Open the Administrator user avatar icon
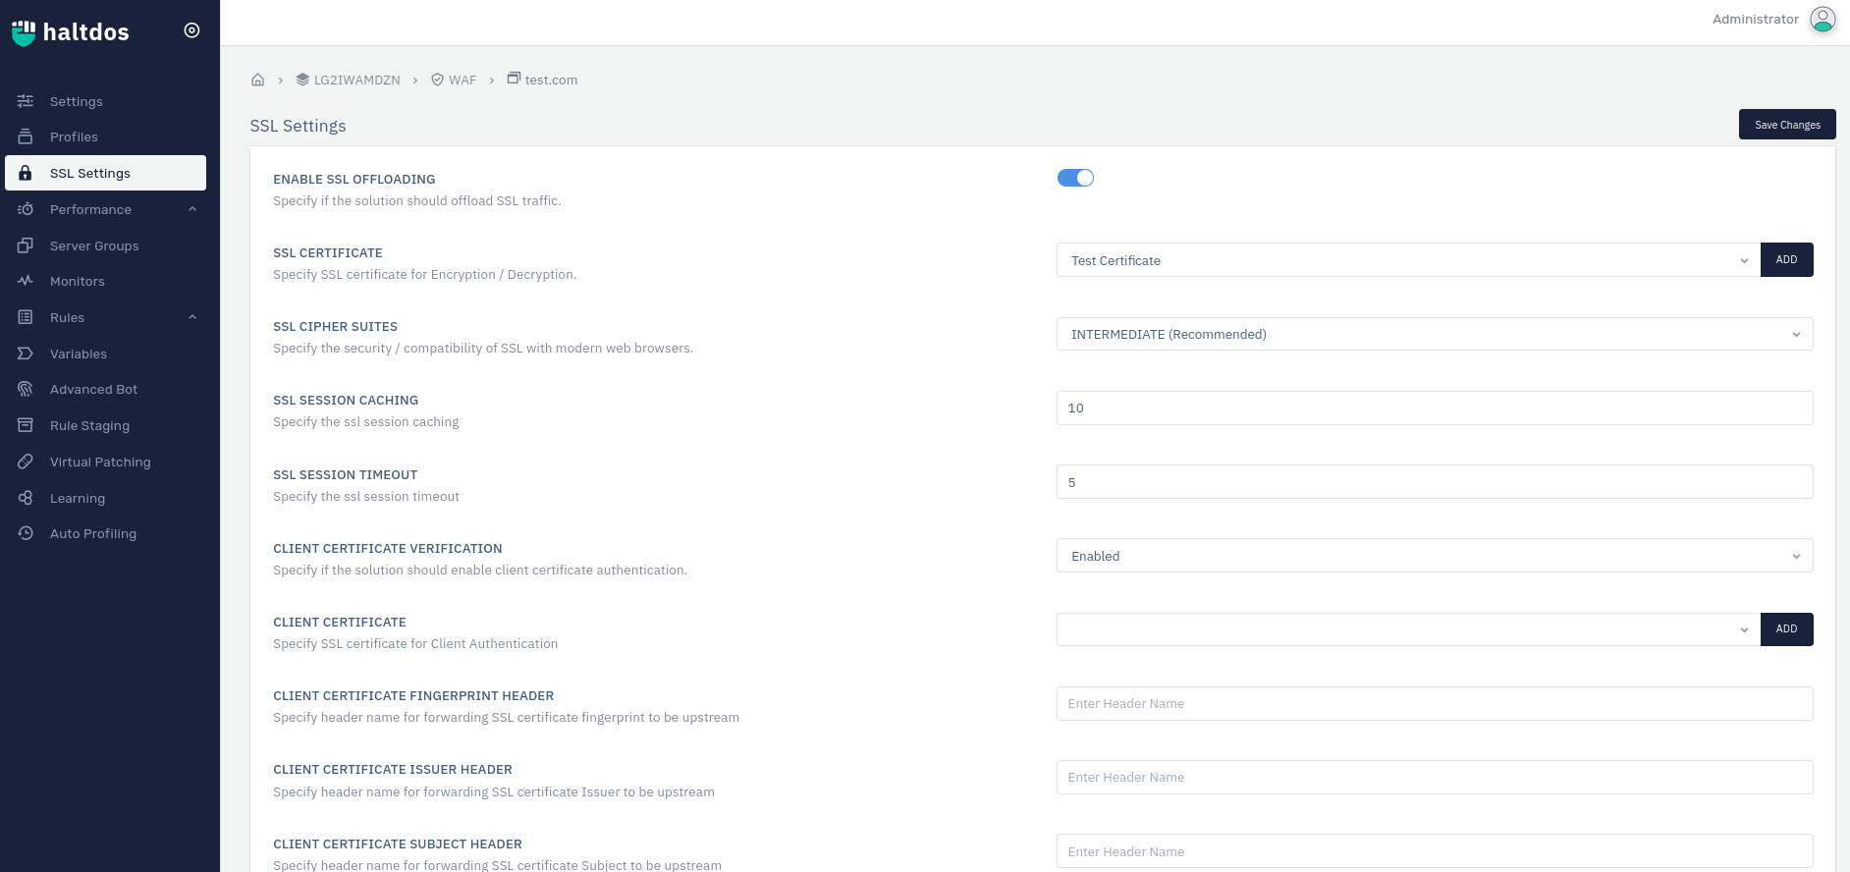Image resolution: width=1850 pixels, height=872 pixels. coord(1823,20)
